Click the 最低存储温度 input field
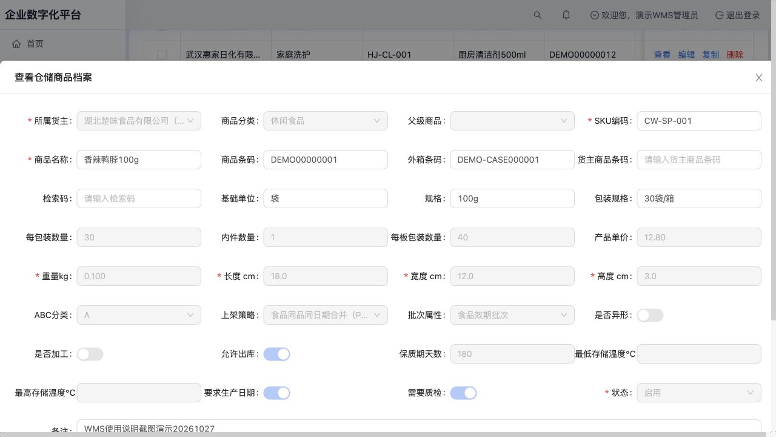This screenshot has height=437, width=776. pyautogui.click(x=699, y=354)
